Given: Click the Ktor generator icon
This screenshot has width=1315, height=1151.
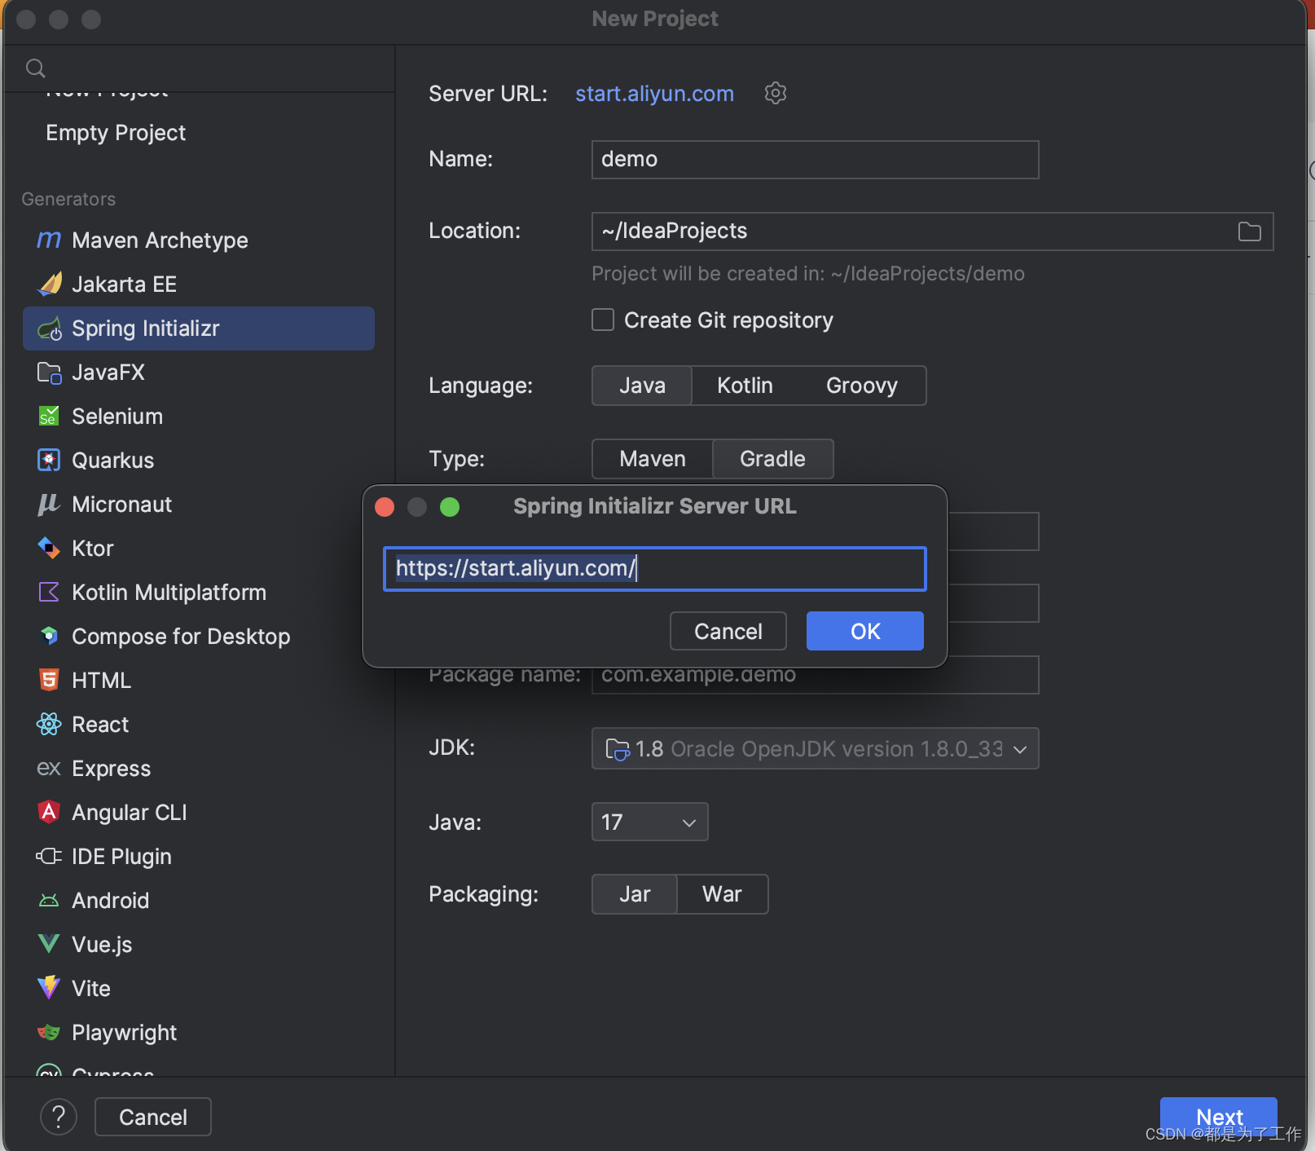Looking at the screenshot, I should [49, 549].
